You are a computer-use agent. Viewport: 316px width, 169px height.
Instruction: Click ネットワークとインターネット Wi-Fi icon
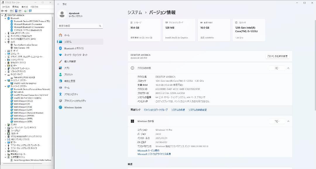pos(61,55)
